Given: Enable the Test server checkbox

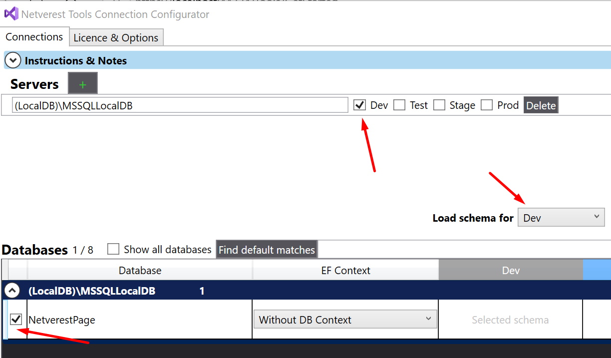Looking at the screenshot, I should tap(399, 105).
